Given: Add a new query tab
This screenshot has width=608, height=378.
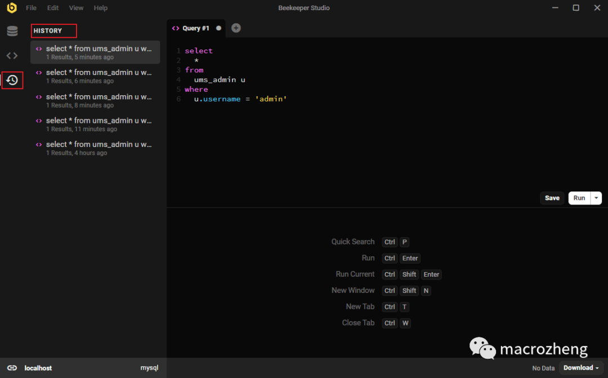Looking at the screenshot, I should (236, 28).
